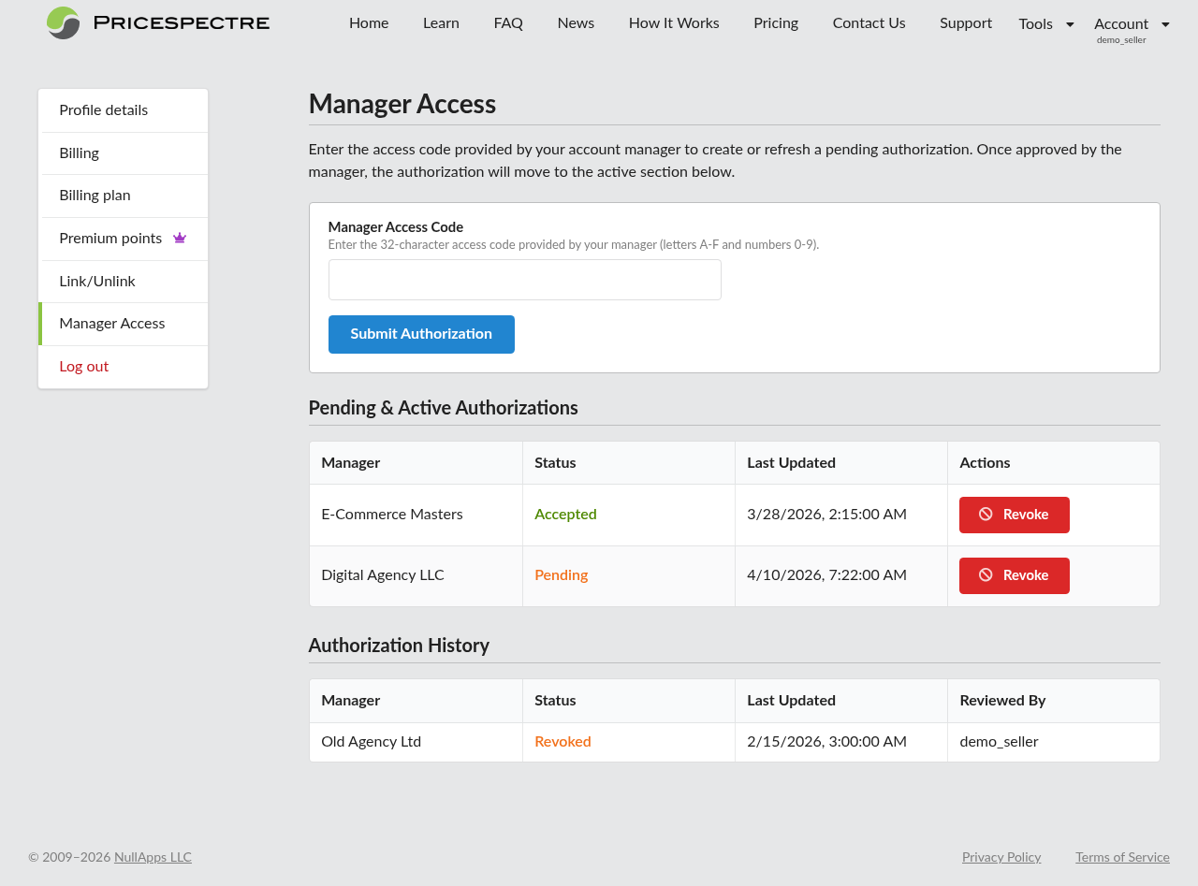1198x886 pixels.
Task: Log out of the account
Action: pyautogui.click(x=83, y=366)
